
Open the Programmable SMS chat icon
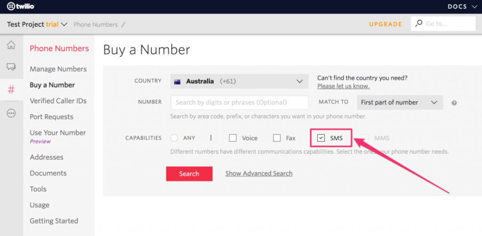(x=11, y=67)
